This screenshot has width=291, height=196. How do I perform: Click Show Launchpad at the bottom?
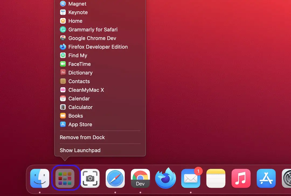tap(80, 150)
